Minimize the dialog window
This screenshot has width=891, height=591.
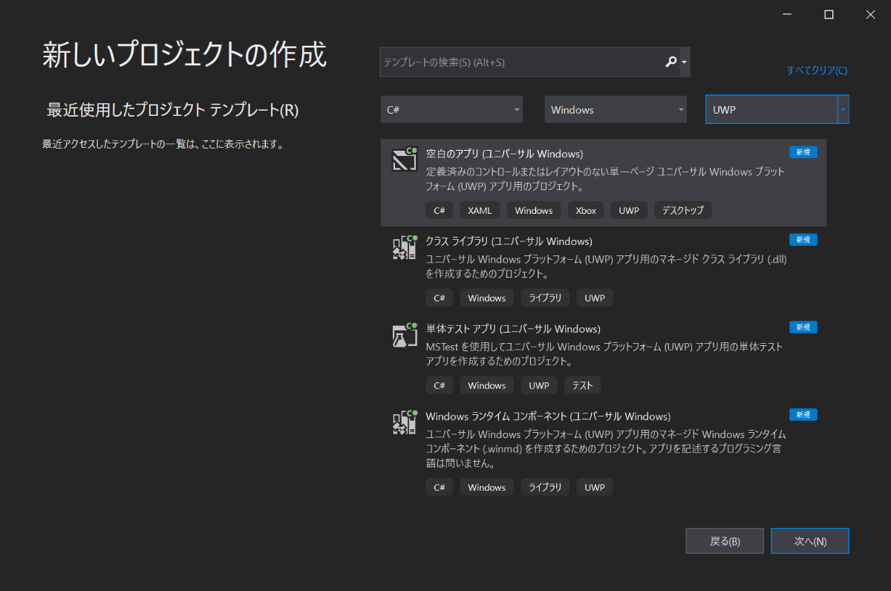pos(788,14)
